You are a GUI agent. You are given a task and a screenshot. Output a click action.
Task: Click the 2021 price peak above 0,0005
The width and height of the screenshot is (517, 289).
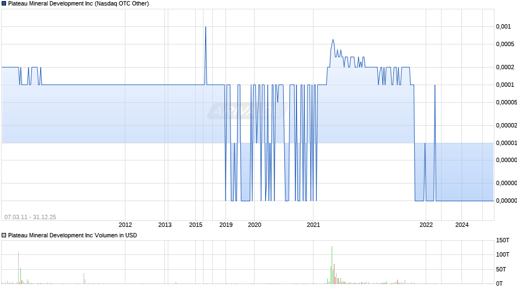pos(333,40)
